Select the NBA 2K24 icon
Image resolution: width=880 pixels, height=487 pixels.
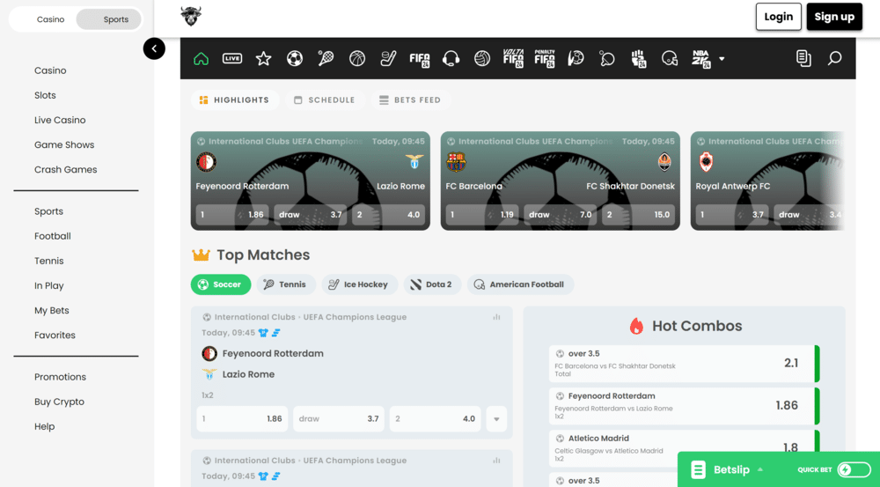[x=701, y=58]
